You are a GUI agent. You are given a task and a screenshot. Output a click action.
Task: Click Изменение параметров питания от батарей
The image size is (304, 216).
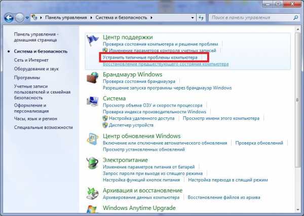pyautogui.click(x=148, y=167)
